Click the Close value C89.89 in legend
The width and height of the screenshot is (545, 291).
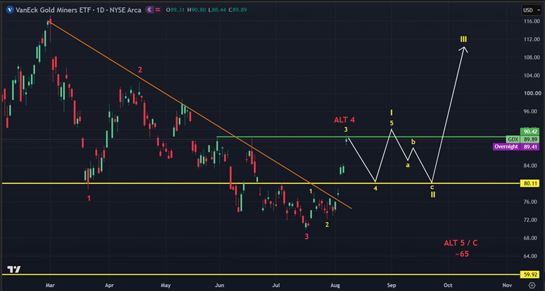click(x=237, y=10)
